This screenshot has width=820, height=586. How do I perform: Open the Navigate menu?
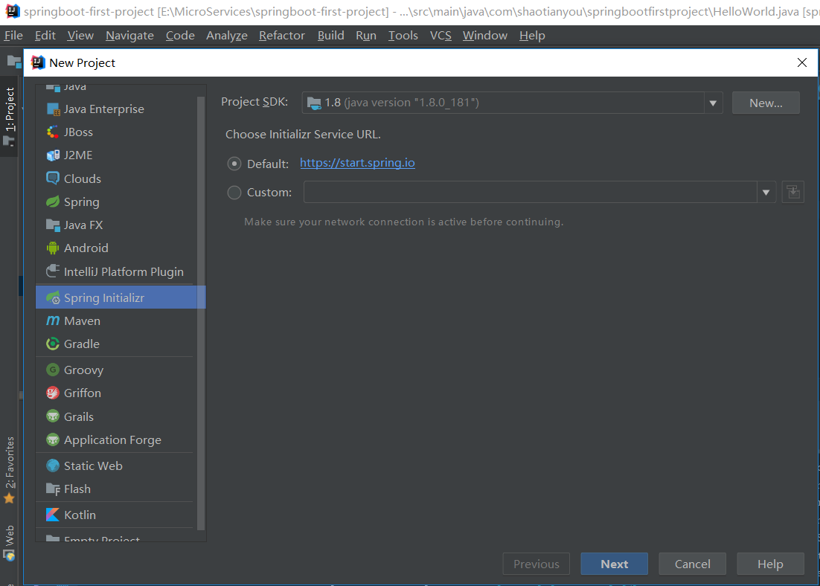click(129, 36)
